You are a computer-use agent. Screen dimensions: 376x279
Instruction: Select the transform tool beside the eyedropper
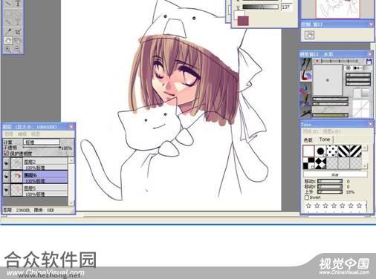tap(18, 32)
